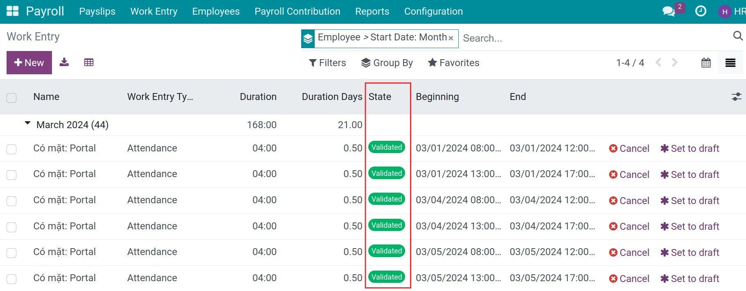Collapse the March 2024 (44) group
The image size is (746, 291).
coord(27,123)
